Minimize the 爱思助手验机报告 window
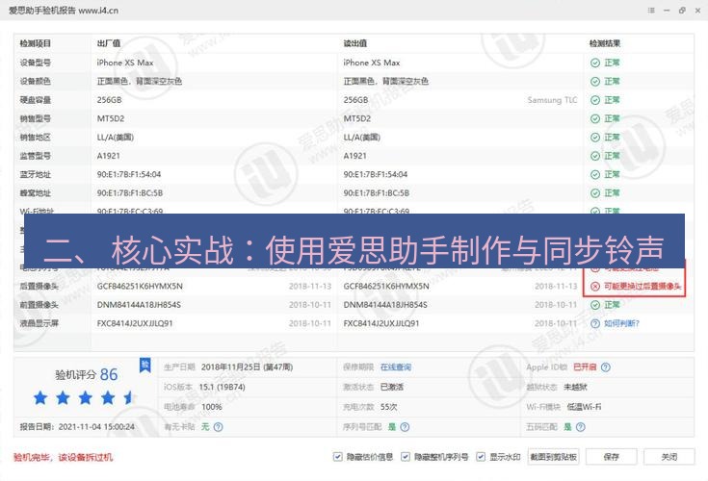 pos(667,10)
